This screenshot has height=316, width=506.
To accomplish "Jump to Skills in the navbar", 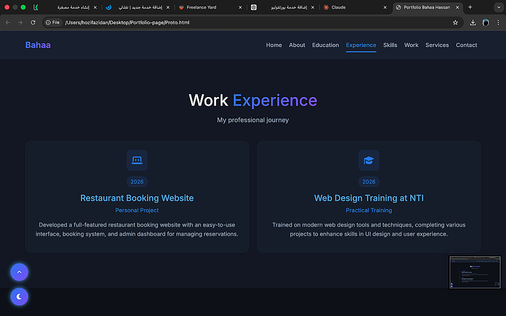I will coord(390,45).
